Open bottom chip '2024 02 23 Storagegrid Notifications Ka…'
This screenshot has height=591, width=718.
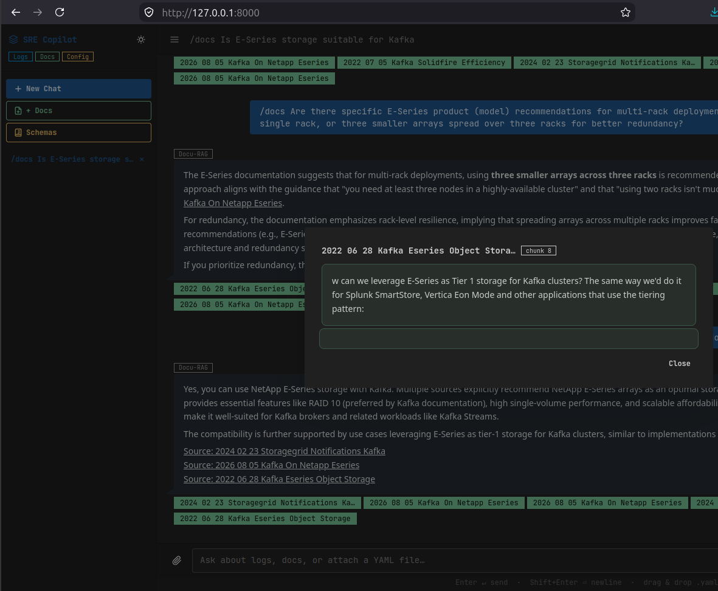coord(268,503)
